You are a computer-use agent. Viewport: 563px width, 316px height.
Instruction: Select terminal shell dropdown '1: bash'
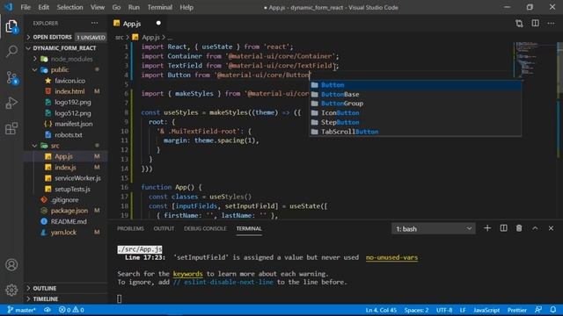434,228
